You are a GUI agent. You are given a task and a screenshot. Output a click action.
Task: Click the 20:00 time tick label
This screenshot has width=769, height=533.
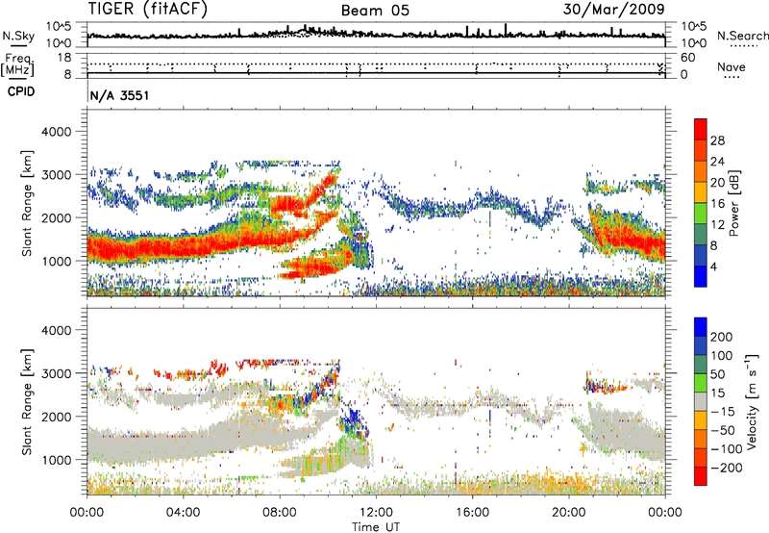tap(569, 513)
